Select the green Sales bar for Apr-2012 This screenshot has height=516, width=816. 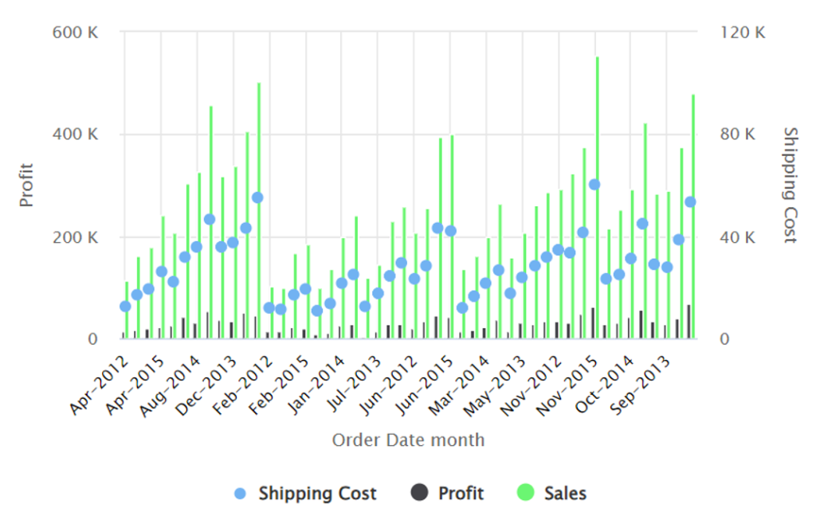pyautogui.click(x=127, y=311)
